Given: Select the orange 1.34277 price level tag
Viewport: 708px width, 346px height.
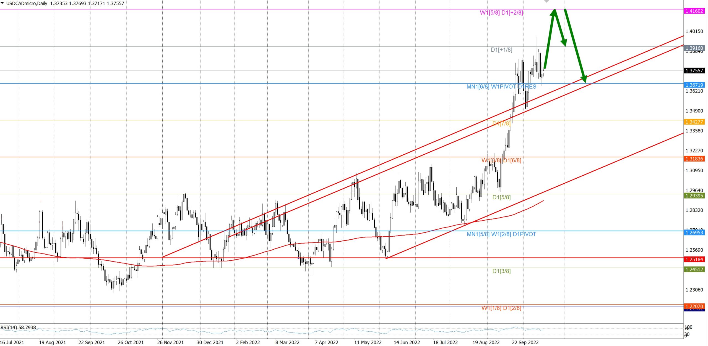Looking at the screenshot, I should (x=694, y=122).
